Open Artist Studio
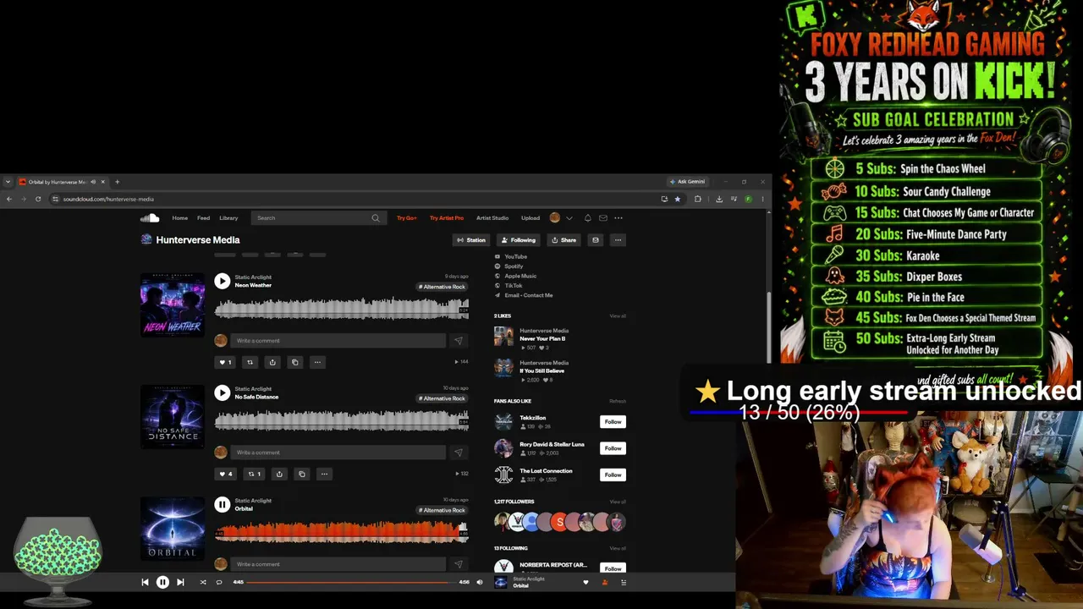This screenshot has width=1083, height=609. click(x=492, y=218)
